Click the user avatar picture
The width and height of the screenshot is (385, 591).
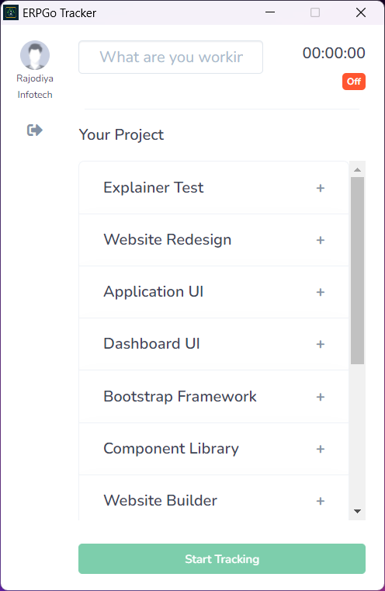pyautogui.click(x=35, y=55)
